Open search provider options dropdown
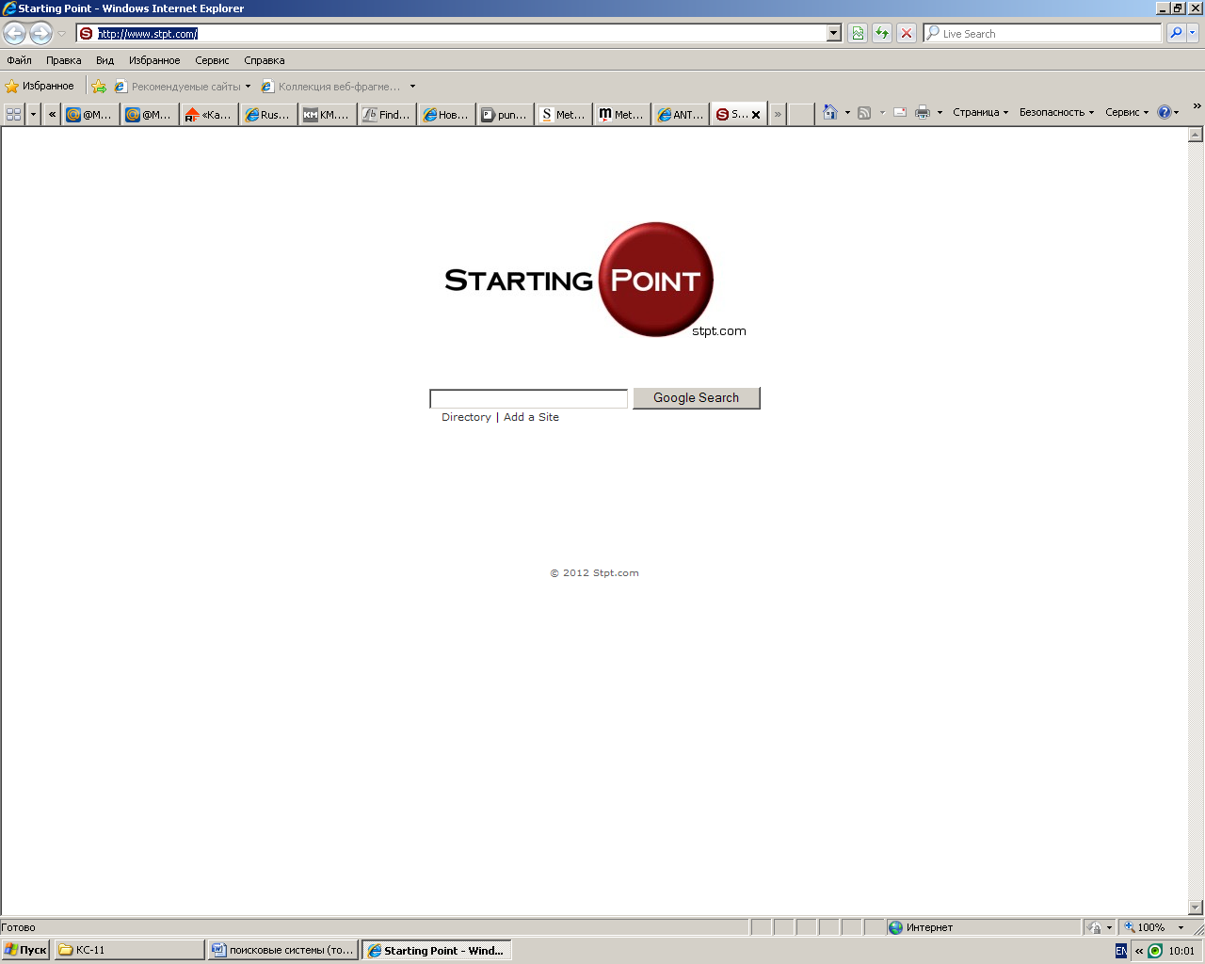This screenshot has height=964, width=1205. click(x=1193, y=34)
